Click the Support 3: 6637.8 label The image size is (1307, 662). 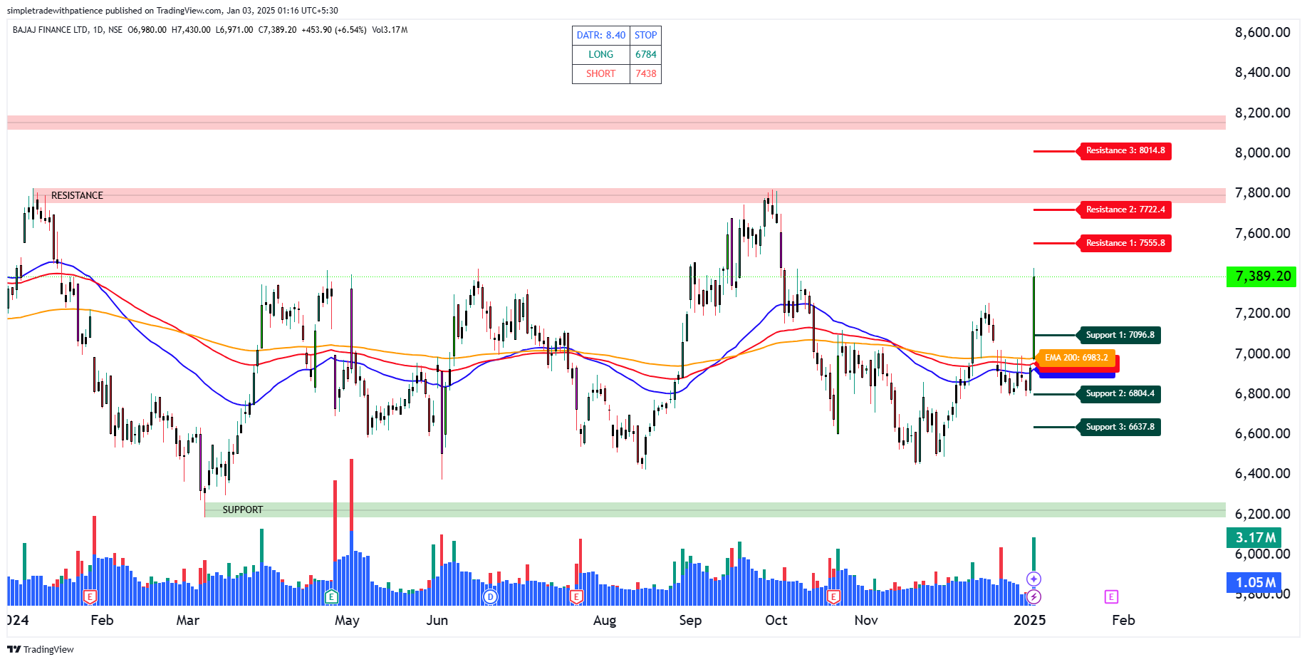[x=1120, y=427]
